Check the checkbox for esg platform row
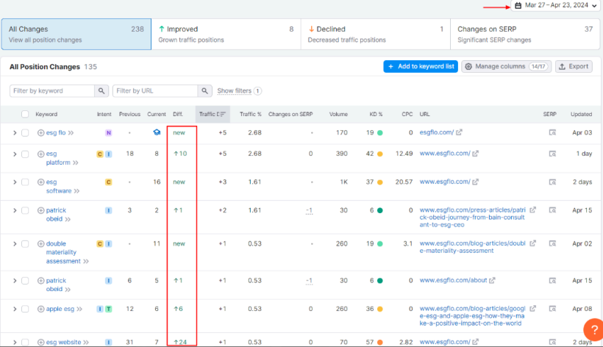 (x=25, y=154)
